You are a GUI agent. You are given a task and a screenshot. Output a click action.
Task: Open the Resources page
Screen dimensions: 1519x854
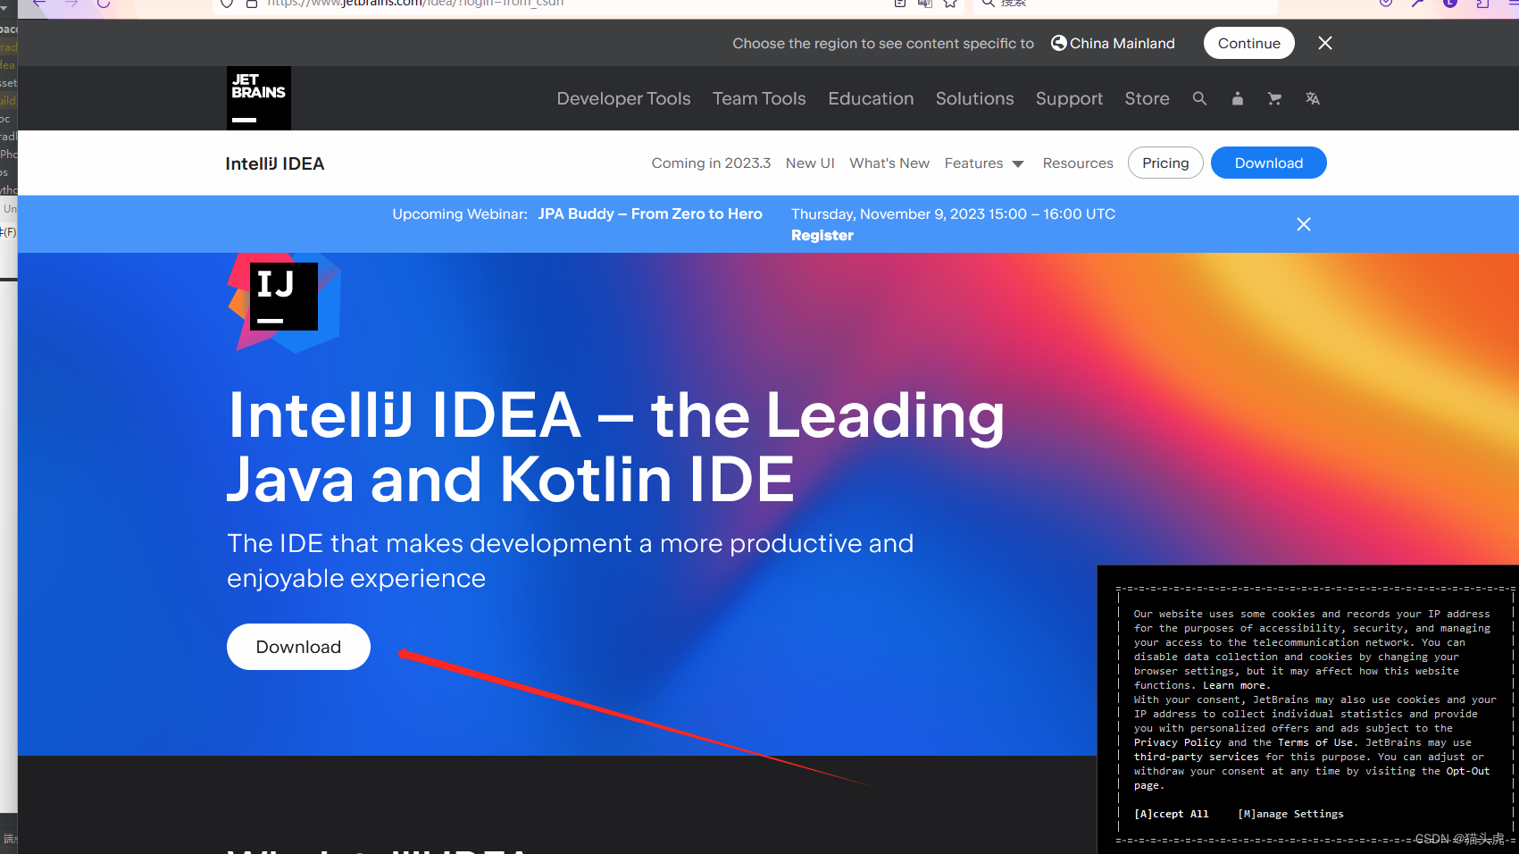pyautogui.click(x=1078, y=163)
